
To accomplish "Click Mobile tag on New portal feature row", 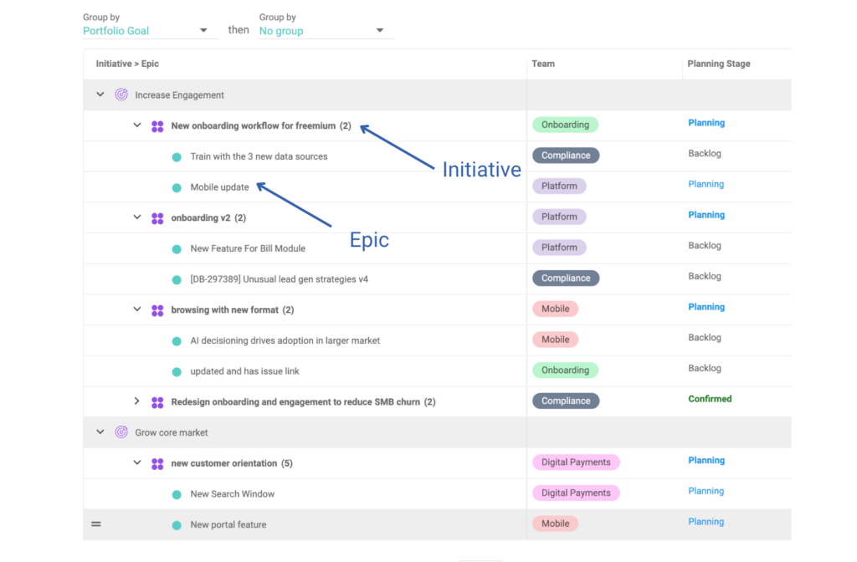I will pos(556,524).
